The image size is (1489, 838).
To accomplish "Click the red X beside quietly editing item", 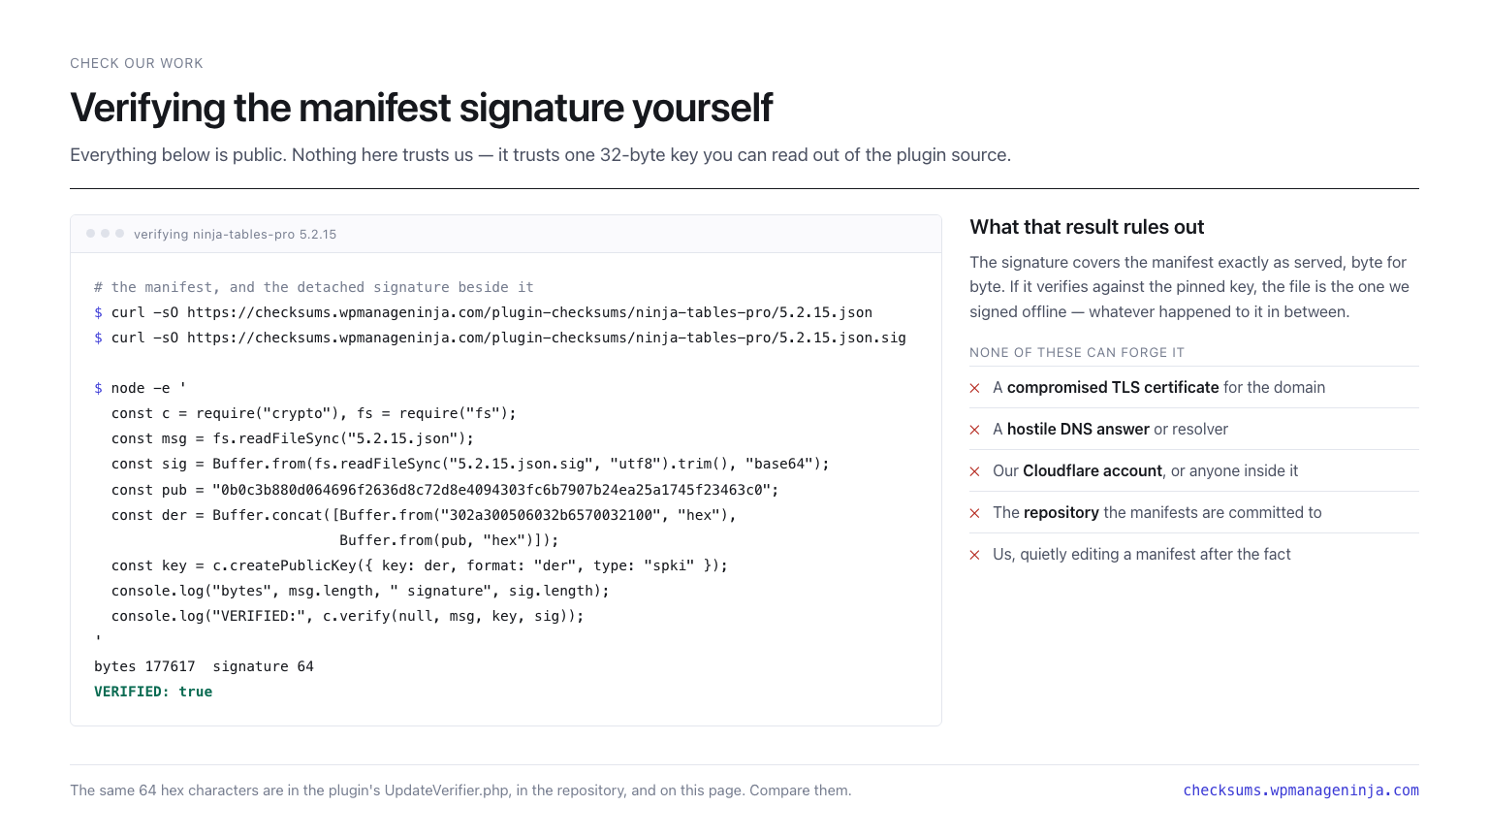I will 975,555.
